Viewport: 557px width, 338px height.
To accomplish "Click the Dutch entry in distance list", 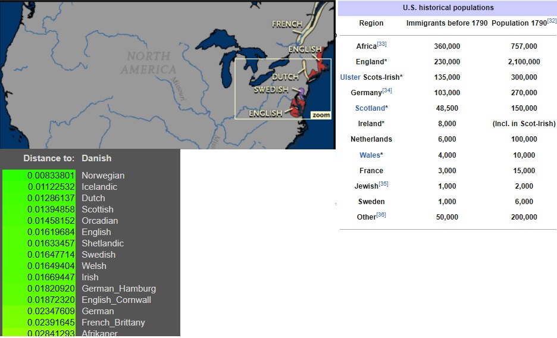I will coord(93,198).
